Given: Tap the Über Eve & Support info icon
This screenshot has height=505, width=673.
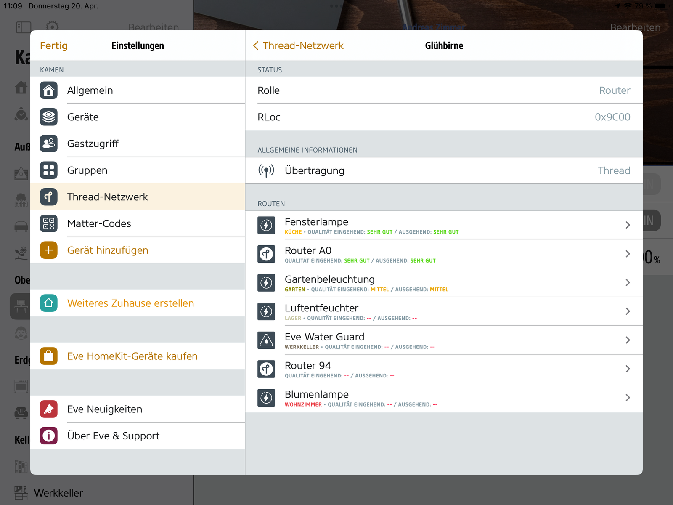Looking at the screenshot, I should 49,436.
